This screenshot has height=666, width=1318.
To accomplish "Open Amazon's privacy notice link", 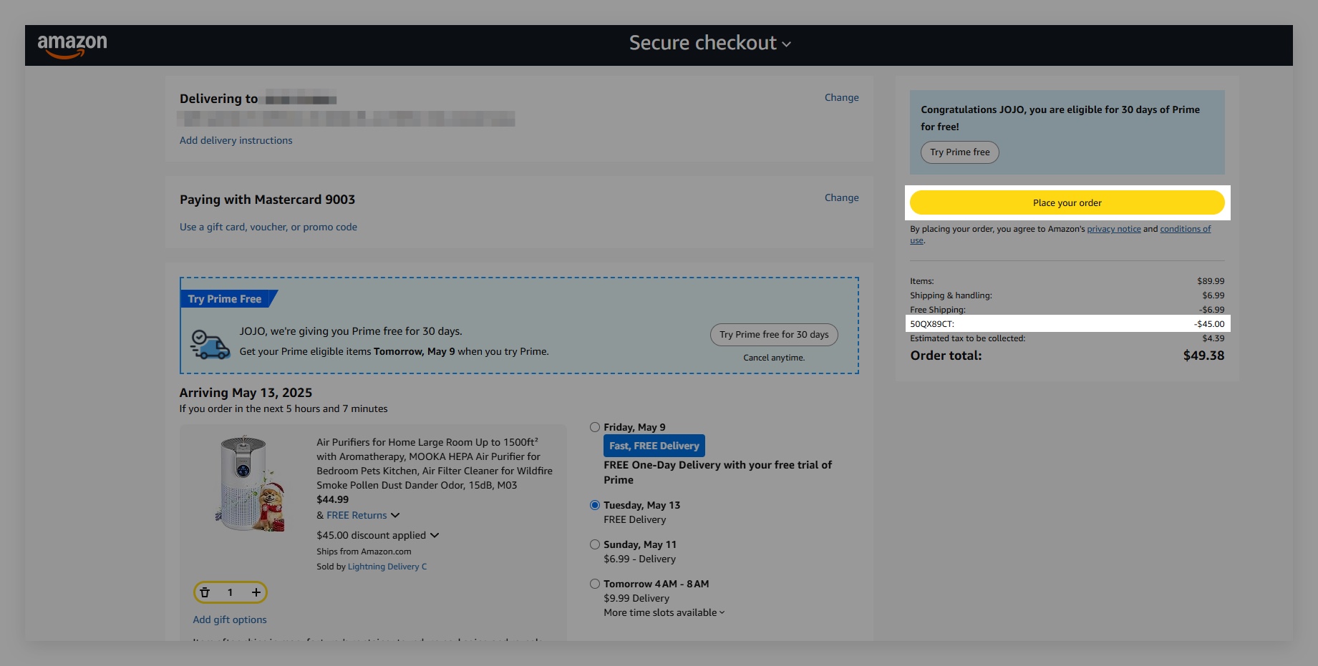I will (1114, 229).
